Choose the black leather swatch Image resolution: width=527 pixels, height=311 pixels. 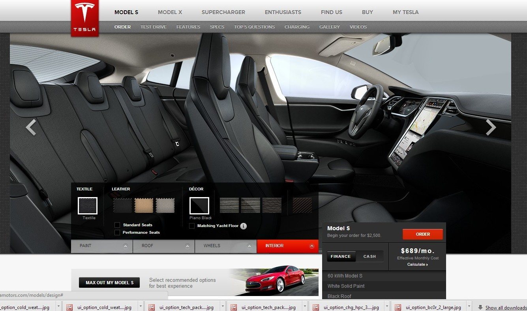[x=122, y=205]
